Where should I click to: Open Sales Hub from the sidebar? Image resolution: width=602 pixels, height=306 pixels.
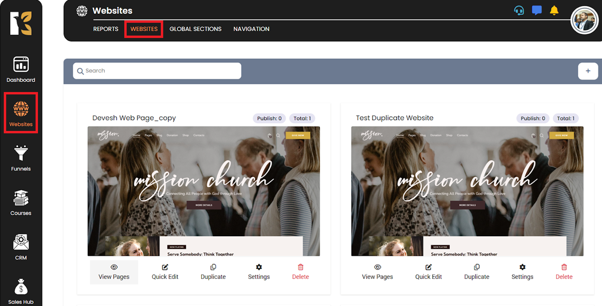pos(21,291)
